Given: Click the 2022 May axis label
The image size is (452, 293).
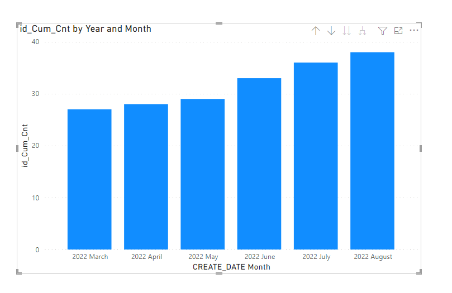Looking at the screenshot, I should coord(203,257).
